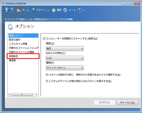Select 自動スキャン in the options list
The width and height of the screenshot is (142, 113).
click(23, 35)
